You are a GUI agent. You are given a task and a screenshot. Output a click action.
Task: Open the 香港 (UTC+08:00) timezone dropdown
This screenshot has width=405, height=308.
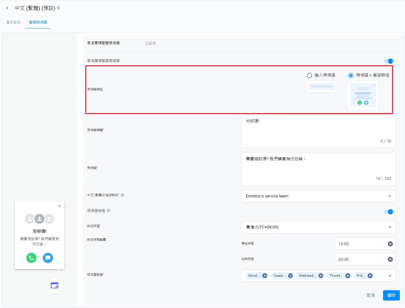point(318,227)
